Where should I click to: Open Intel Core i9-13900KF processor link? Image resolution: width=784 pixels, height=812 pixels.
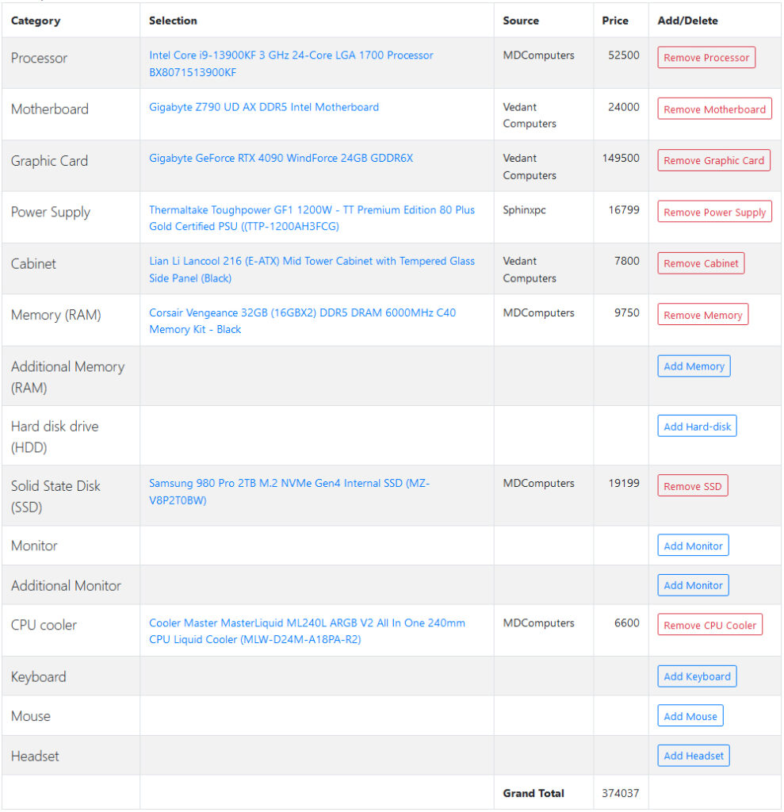click(x=291, y=63)
